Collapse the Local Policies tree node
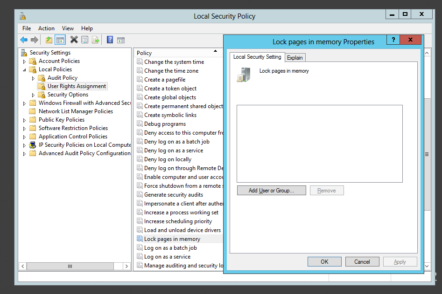The height and width of the screenshot is (294, 442). coord(24,70)
